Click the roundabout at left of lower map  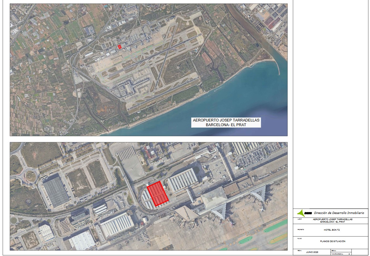click(28, 176)
